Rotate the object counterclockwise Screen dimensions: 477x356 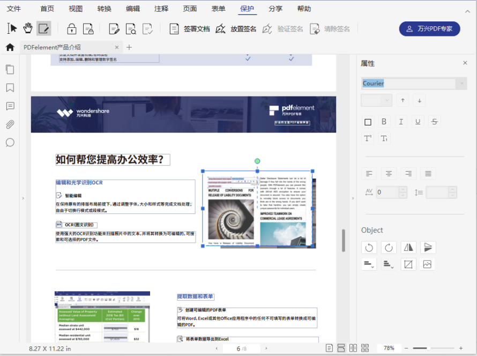click(369, 247)
